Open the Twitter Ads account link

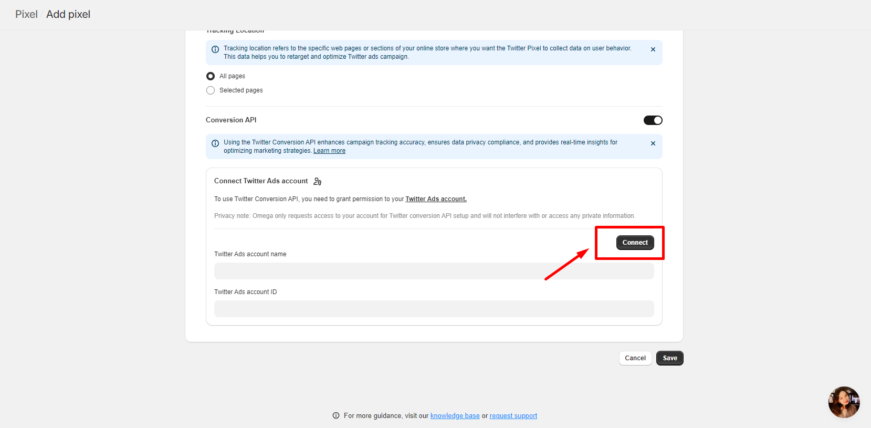point(436,199)
